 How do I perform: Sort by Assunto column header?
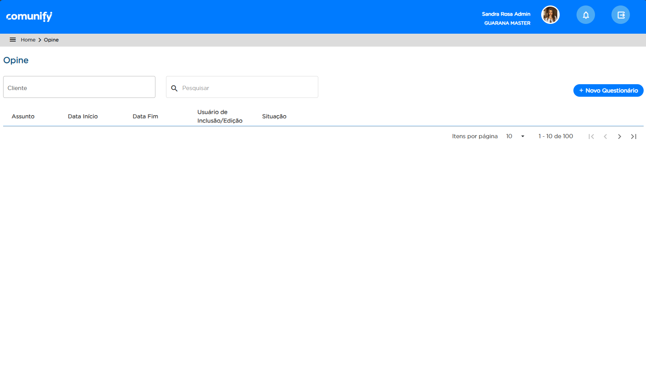(23, 116)
